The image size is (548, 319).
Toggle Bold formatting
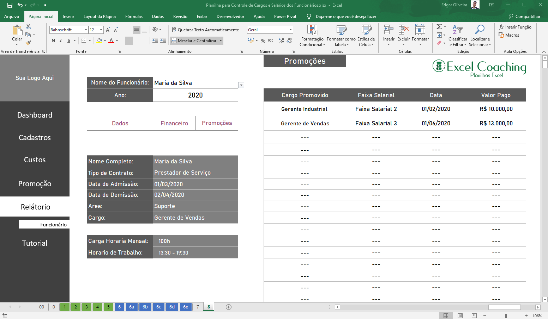point(53,40)
